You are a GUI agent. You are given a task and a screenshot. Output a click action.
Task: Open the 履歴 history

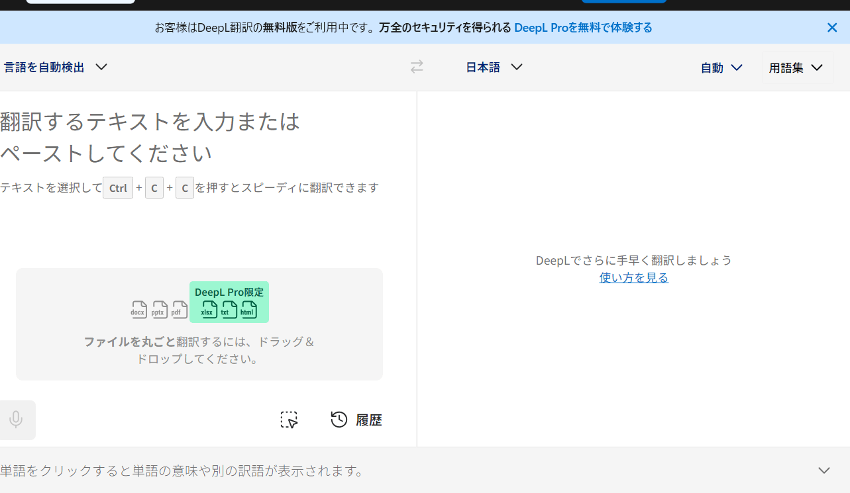coord(356,420)
